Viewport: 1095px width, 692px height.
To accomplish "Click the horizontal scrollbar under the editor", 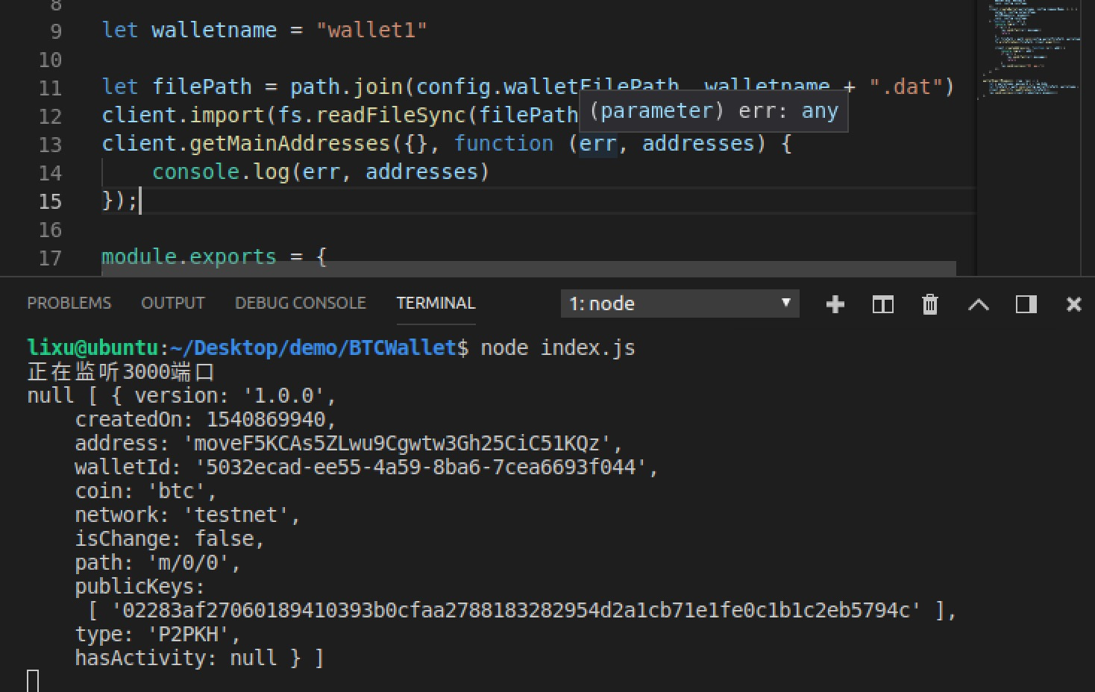I will tap(528, 268).
